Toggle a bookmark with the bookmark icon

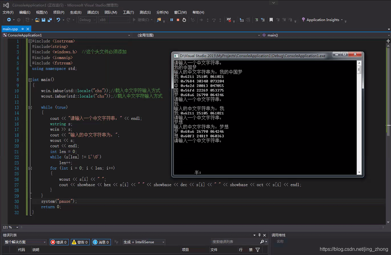(x=271, y=20)
